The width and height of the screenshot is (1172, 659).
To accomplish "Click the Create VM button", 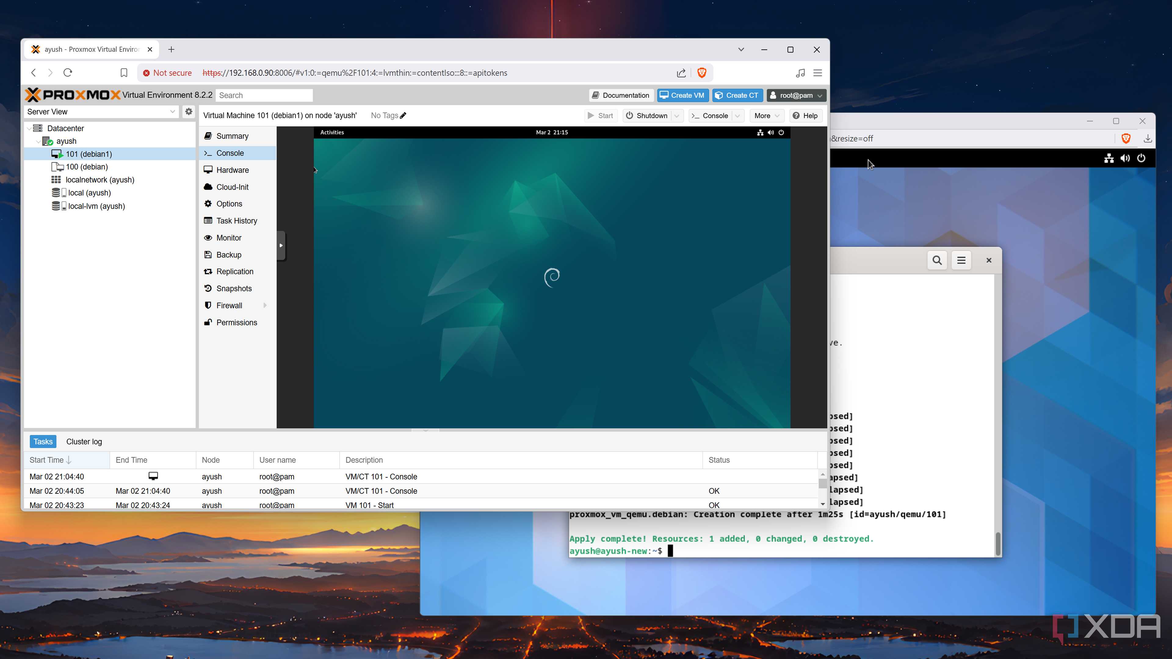I will [682, 95].
